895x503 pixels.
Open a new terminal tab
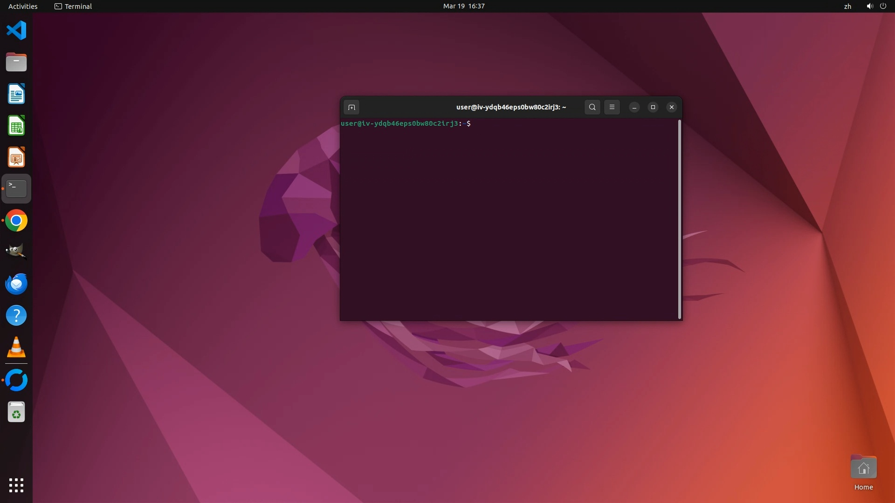(351, 108)
